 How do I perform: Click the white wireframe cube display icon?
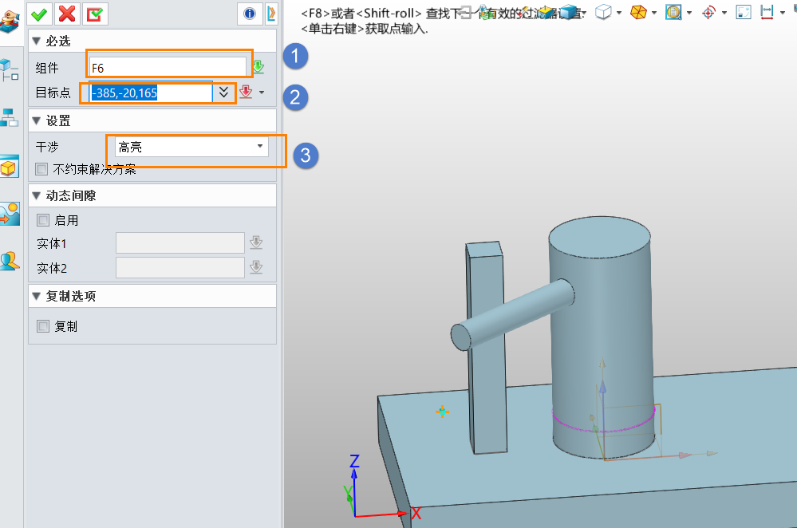(603, 12)
